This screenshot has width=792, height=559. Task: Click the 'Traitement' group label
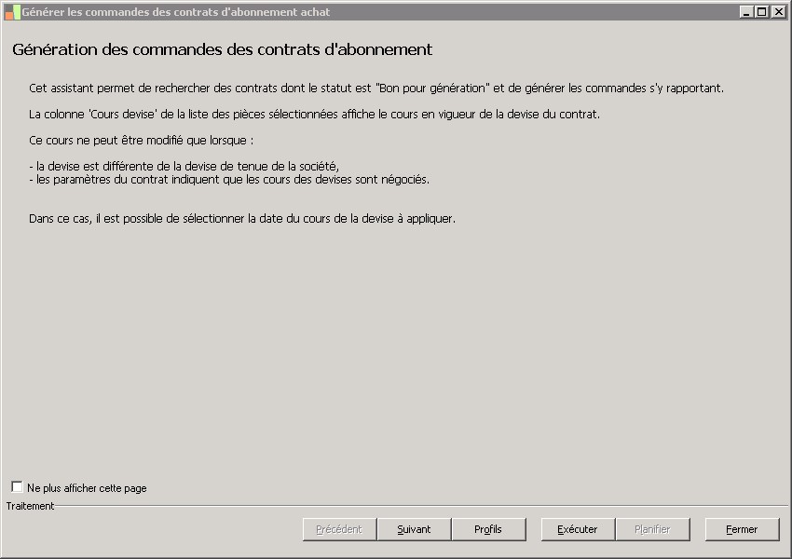[30, 506]
